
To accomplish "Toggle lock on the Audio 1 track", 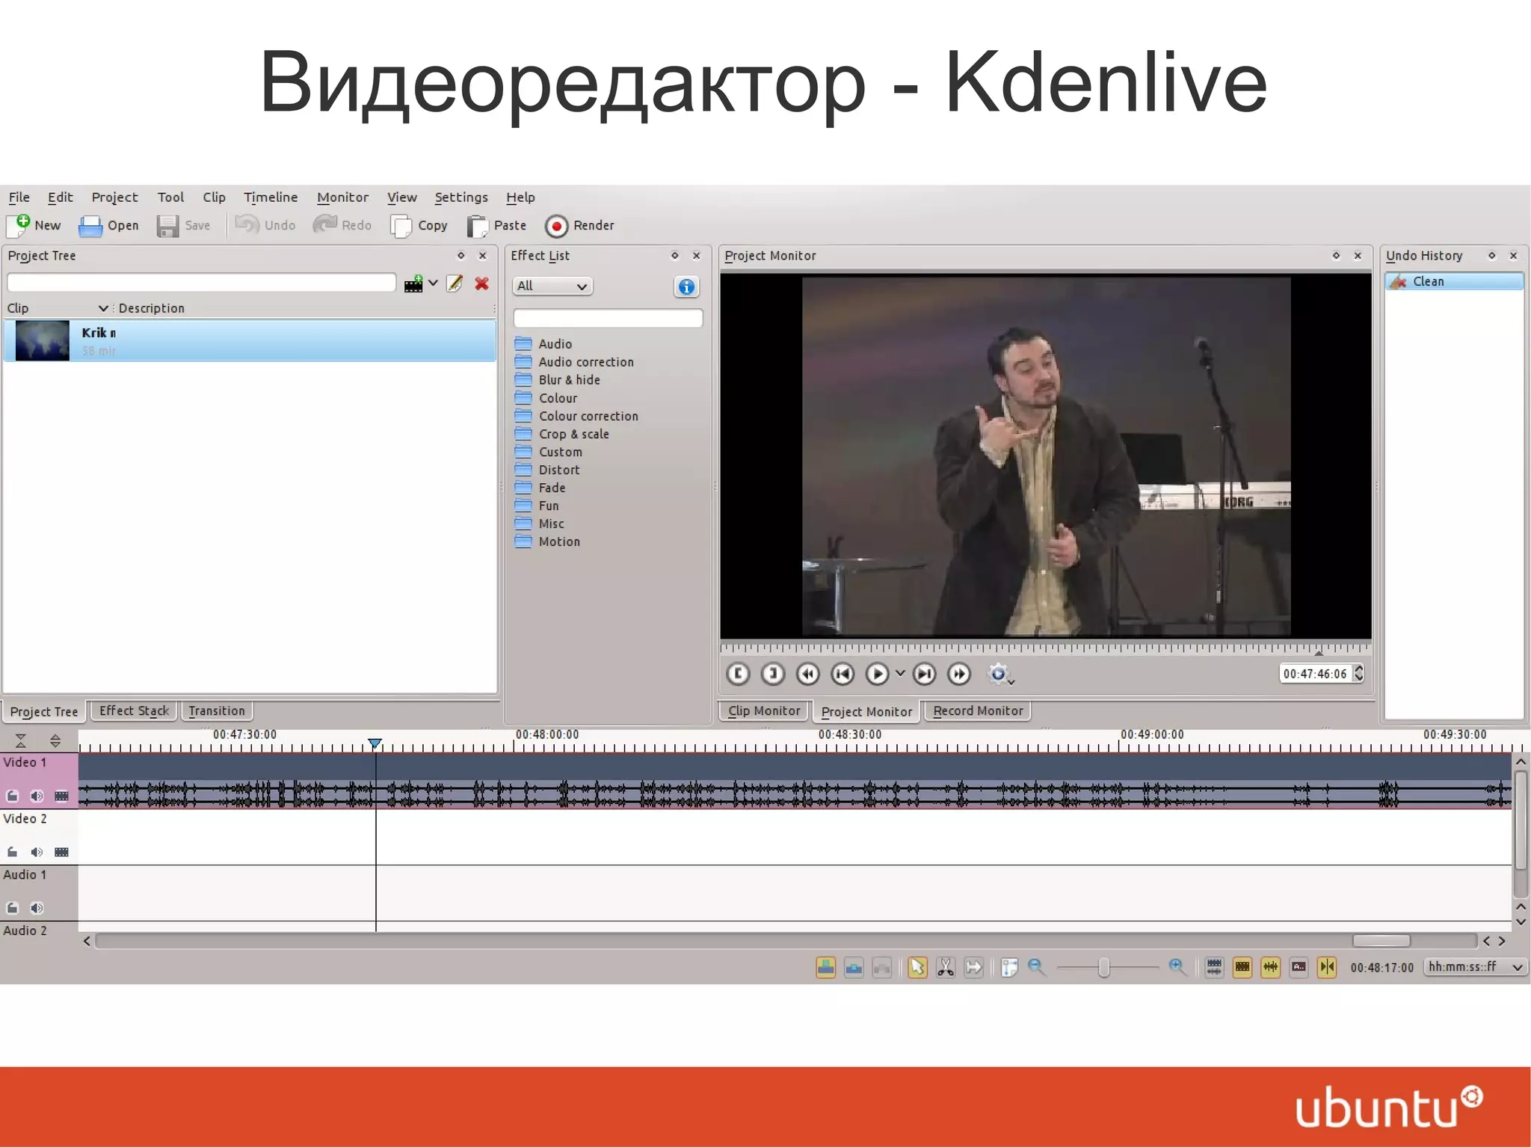I will tap(12, 908).
